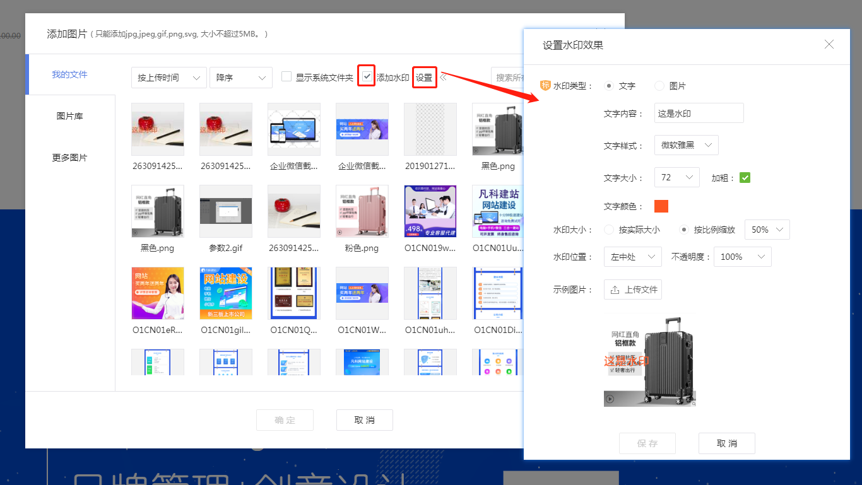Open the orange 文字颜色 color swatch

661,206
